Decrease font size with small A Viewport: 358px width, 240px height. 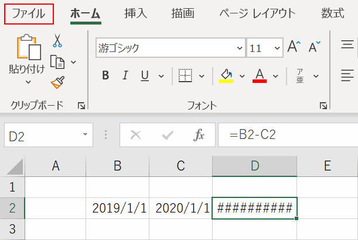(315, 47)
